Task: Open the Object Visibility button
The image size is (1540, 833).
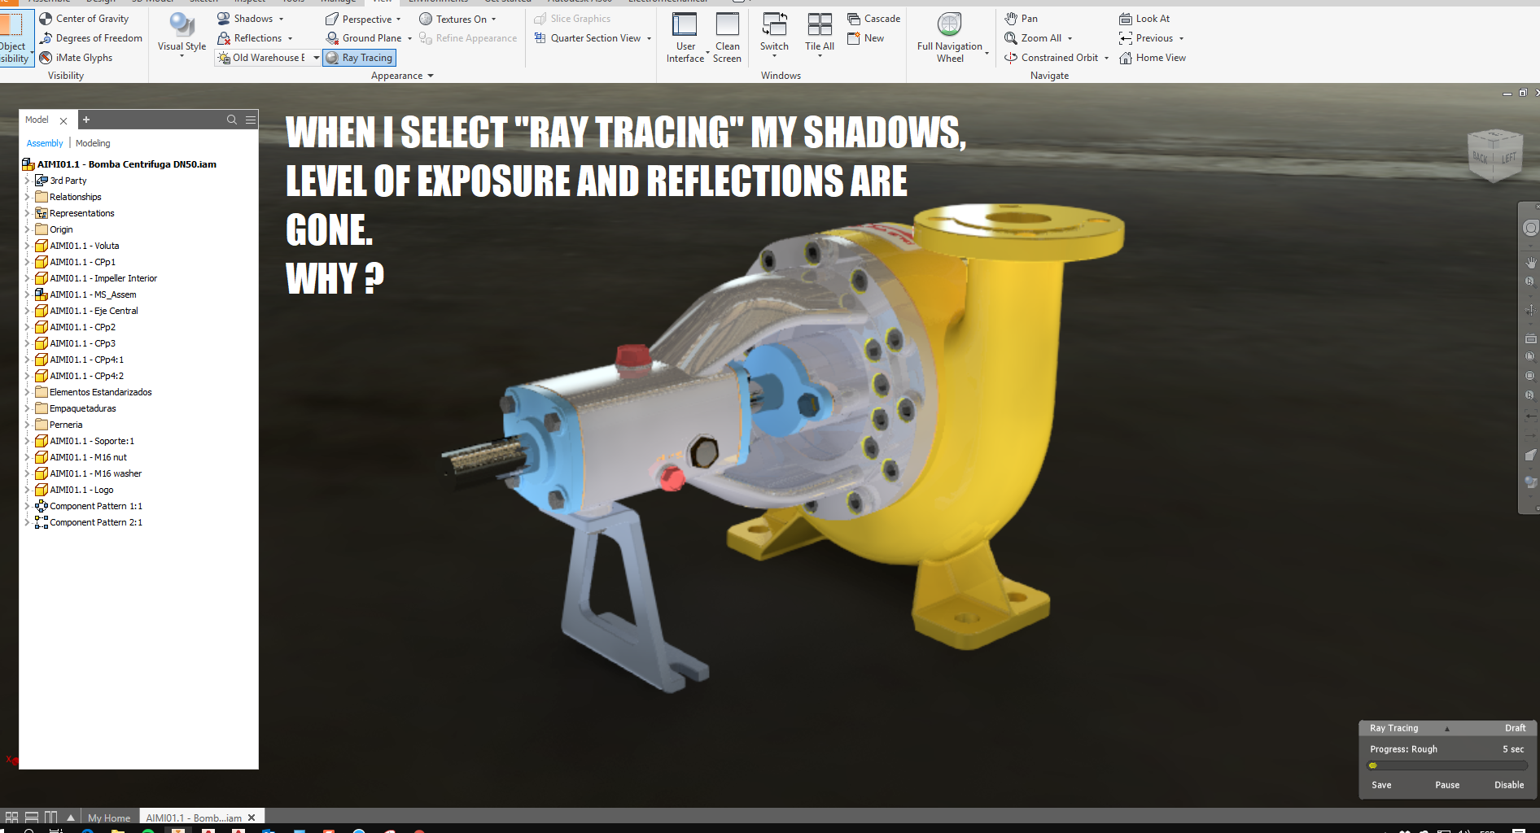Action: click(15, 37)
